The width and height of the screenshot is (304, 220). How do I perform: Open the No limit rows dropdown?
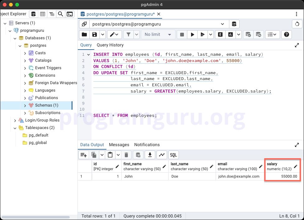click(x=158, y=35)
